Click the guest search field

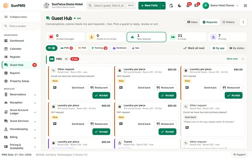coord(111,6)
